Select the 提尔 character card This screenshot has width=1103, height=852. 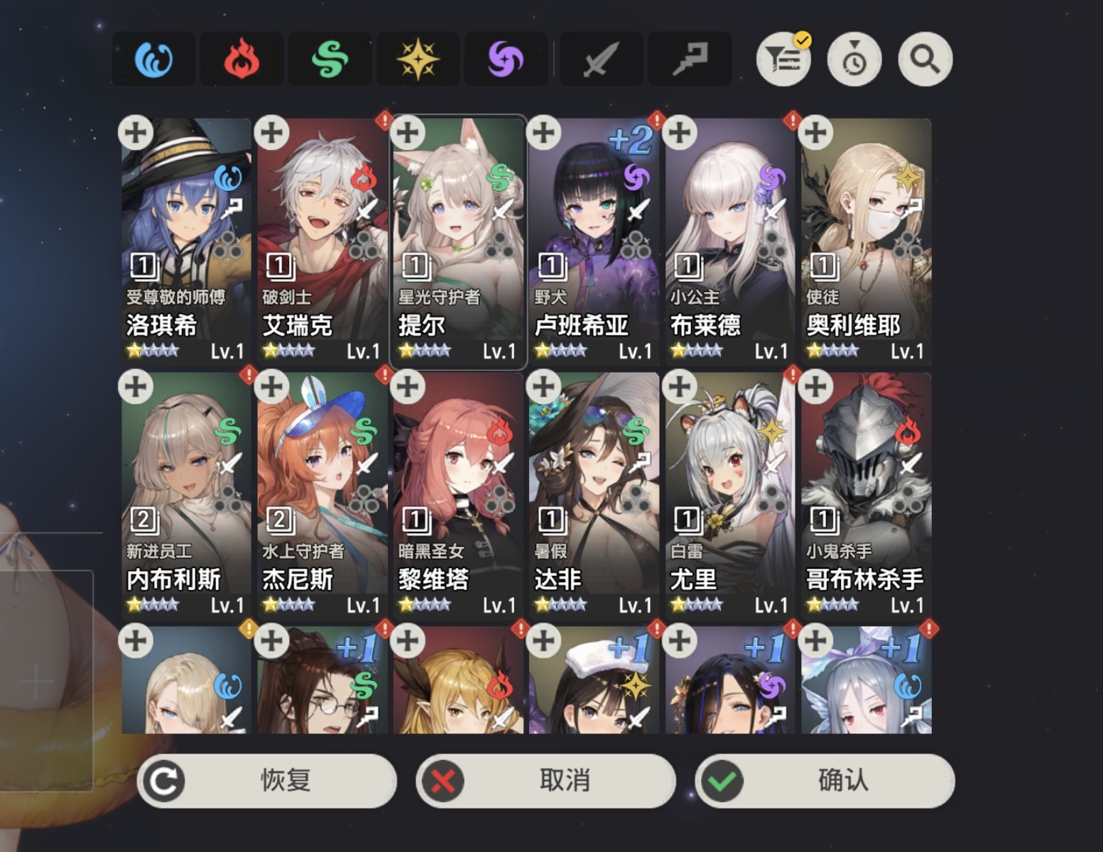[x=458, y=241]
